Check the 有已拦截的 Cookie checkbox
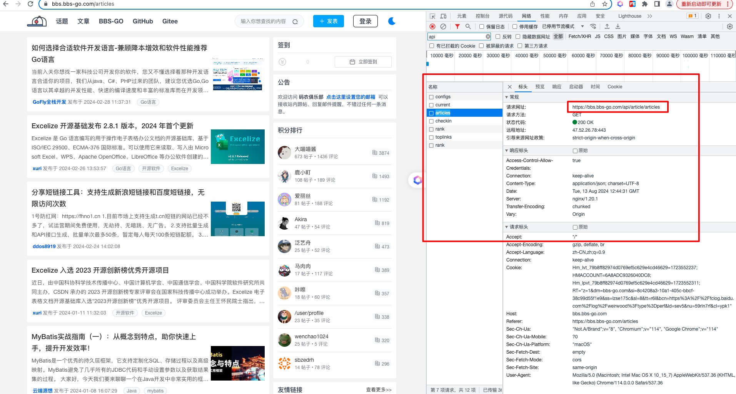 tap(432, 46)
